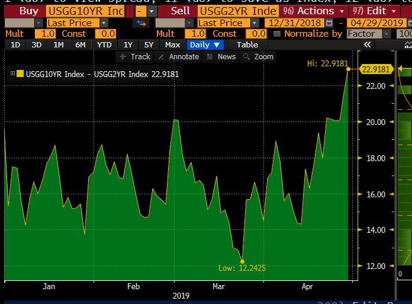Switch to the Table view
The image size is (412, 304).
click(247, 45)
